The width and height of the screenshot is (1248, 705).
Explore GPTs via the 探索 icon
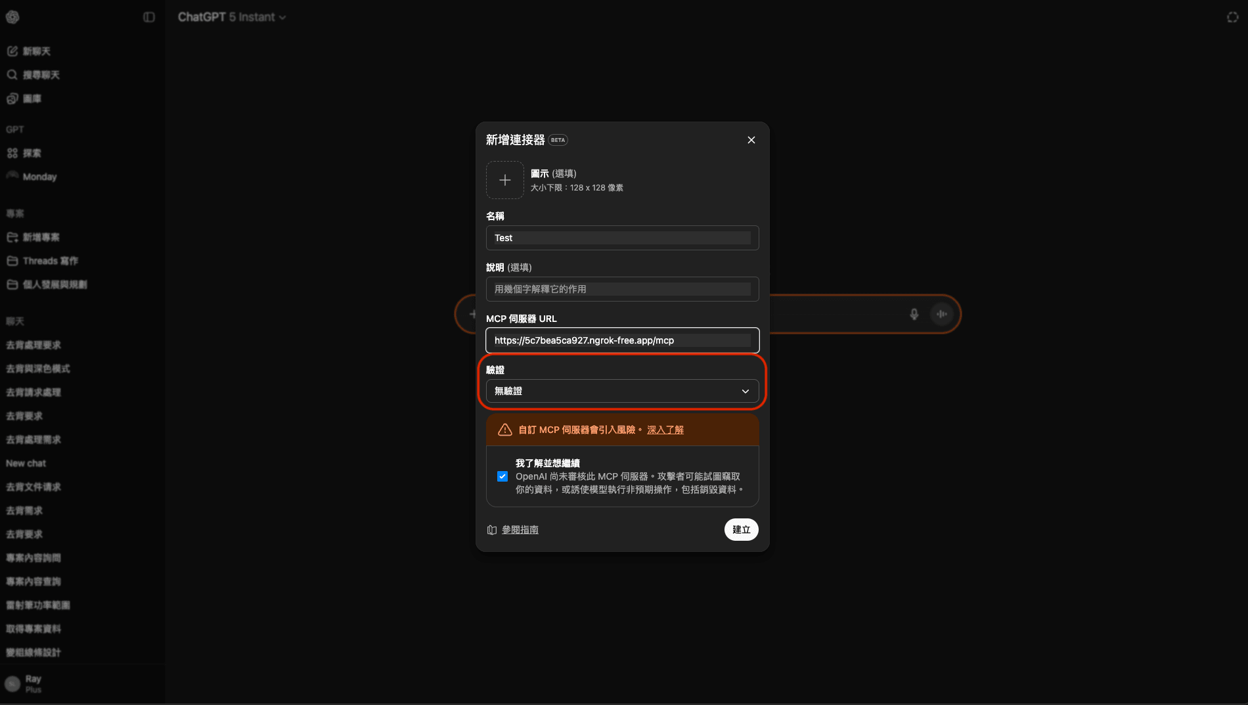click(31, 153)
